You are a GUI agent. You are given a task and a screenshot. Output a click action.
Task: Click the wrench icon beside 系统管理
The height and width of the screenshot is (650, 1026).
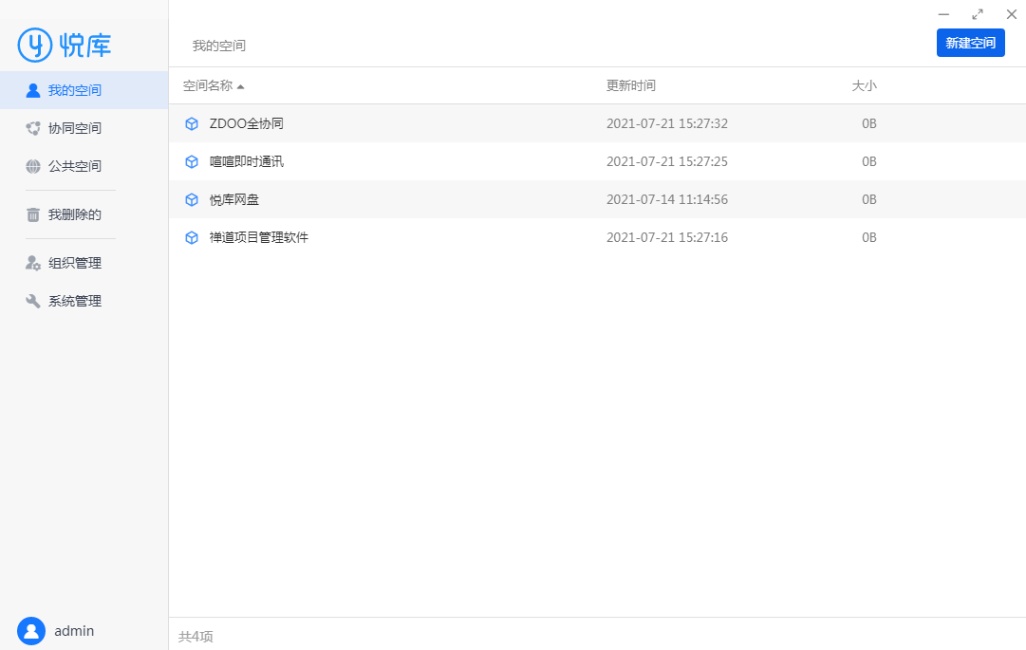coord(32,301)
